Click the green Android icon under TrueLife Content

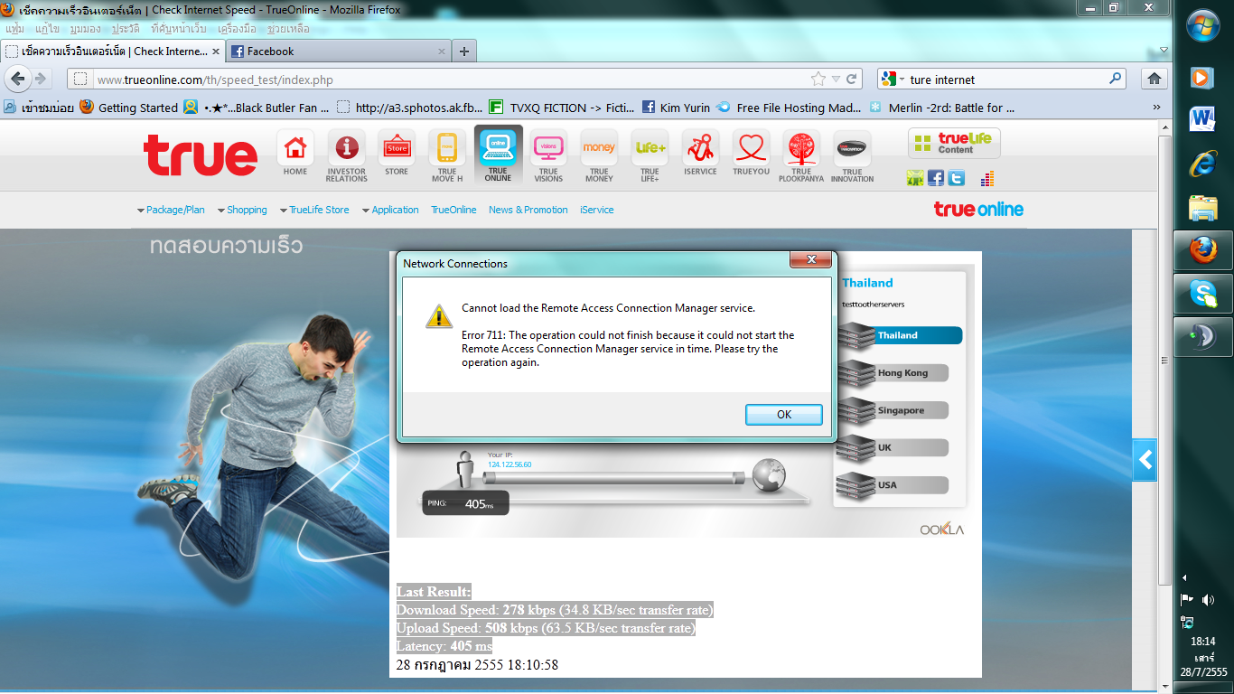click(x=916, y=178)
